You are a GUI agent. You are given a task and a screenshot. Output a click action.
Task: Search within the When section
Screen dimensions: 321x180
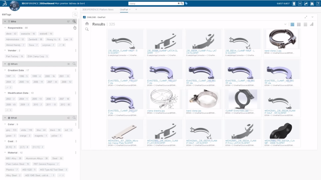[74, 64]
